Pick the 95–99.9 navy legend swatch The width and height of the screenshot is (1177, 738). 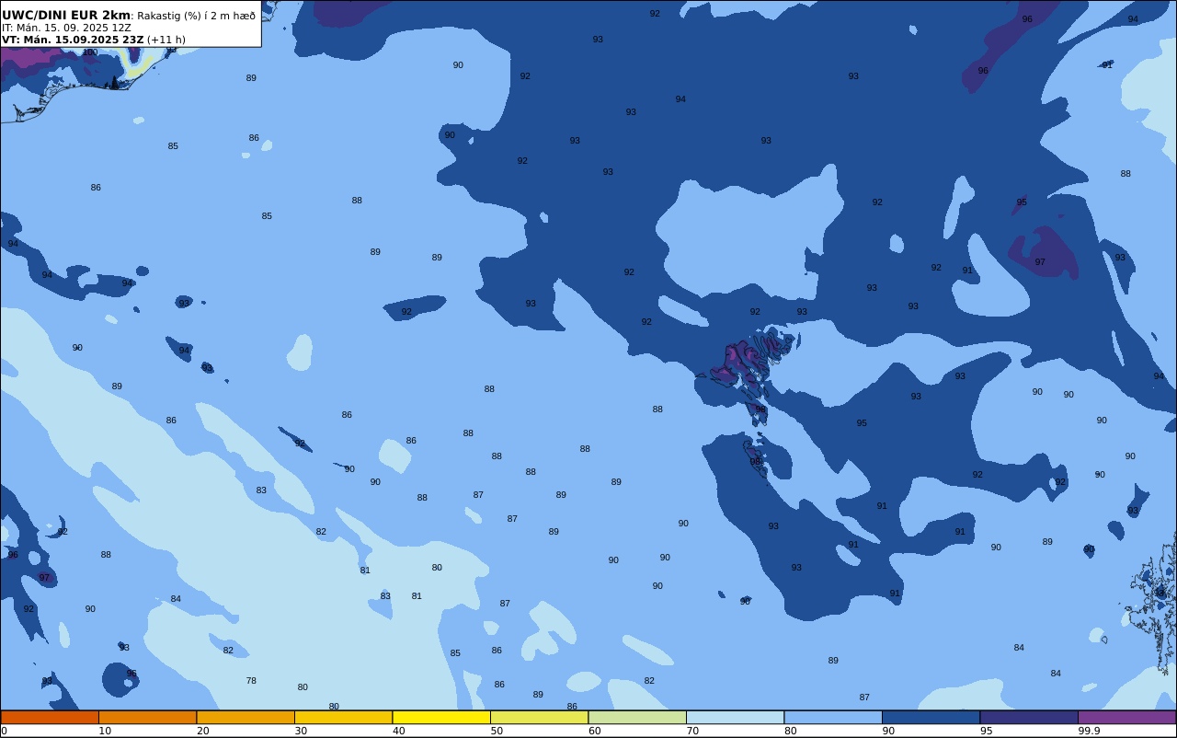pos(1029,717)
